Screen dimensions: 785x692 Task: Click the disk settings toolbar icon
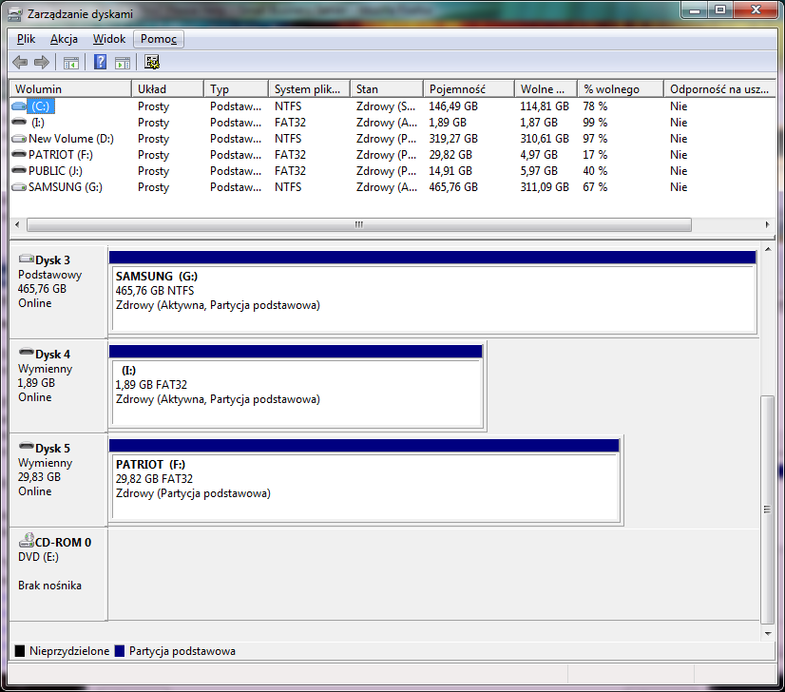click(x=152, y=62)
